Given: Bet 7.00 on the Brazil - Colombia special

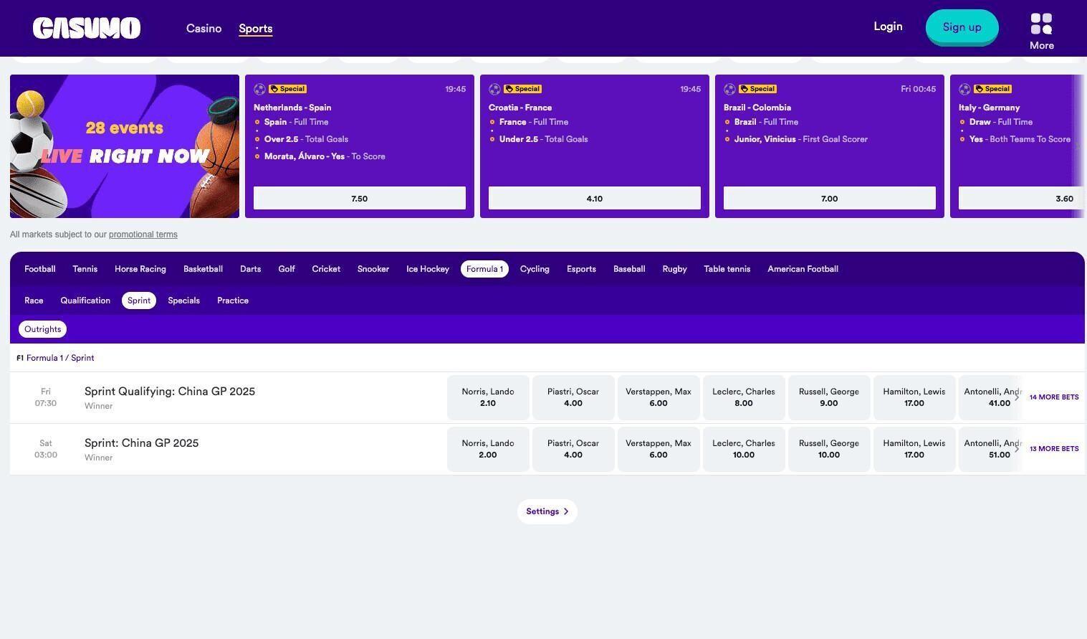Looking at the screenshot, I should pyautogui.click(x=830, y=198).
